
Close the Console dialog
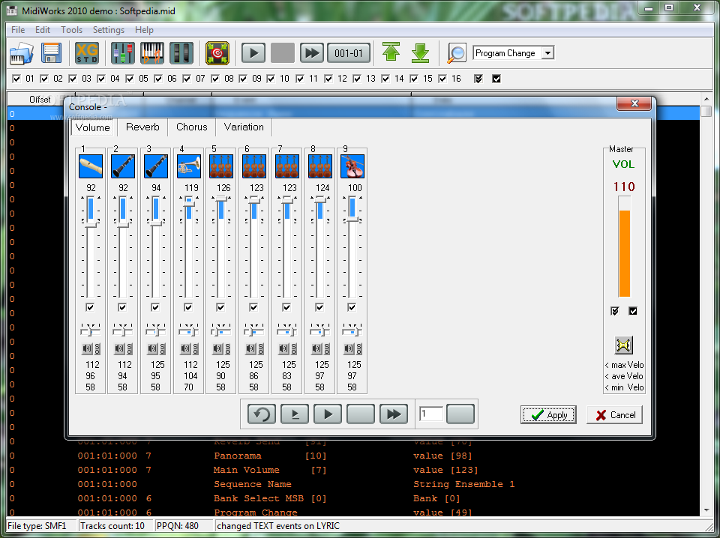(634, 103)
